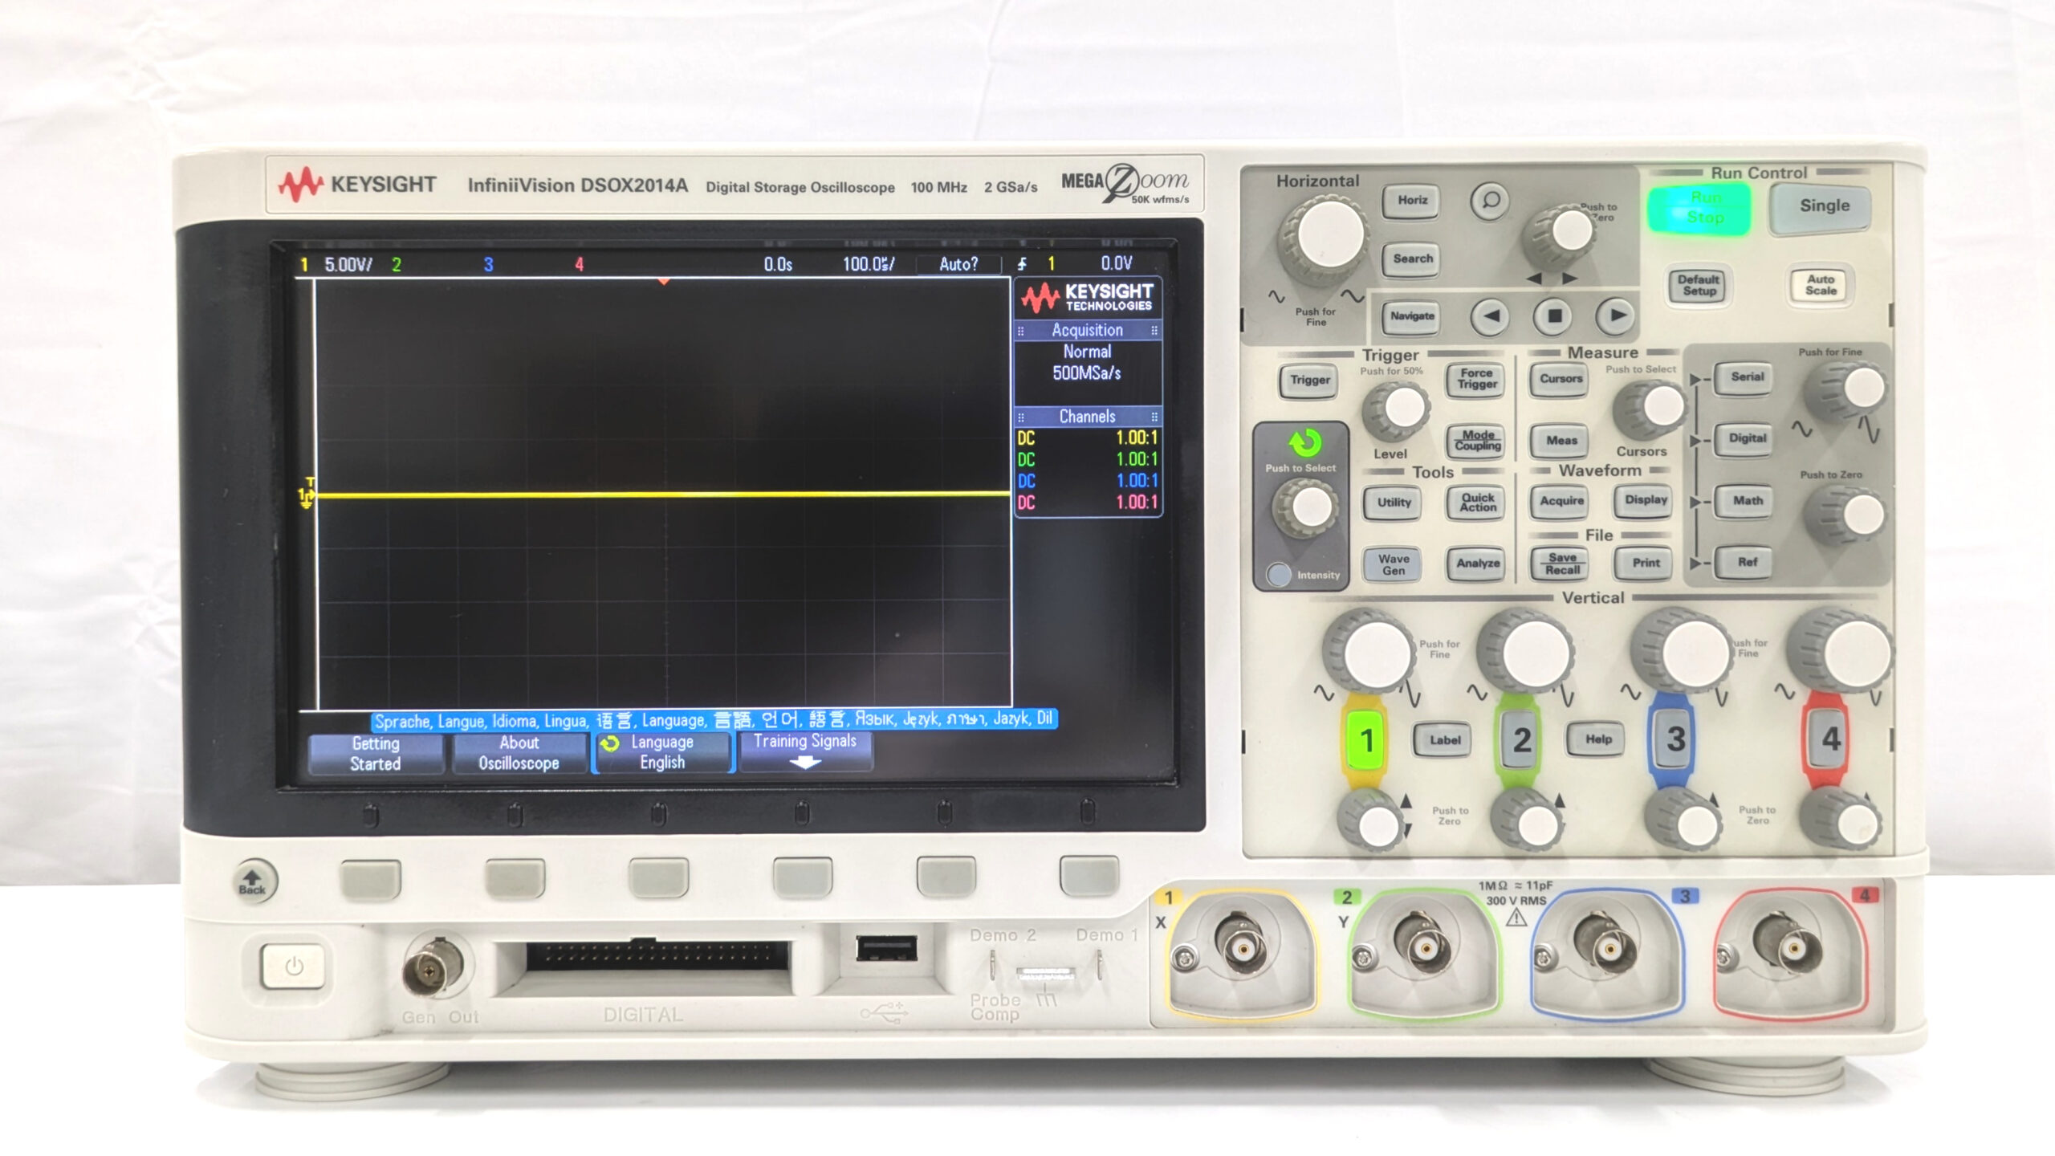
Task: Click the navigate backward arrow button
Action: (x=1490, y=316)
